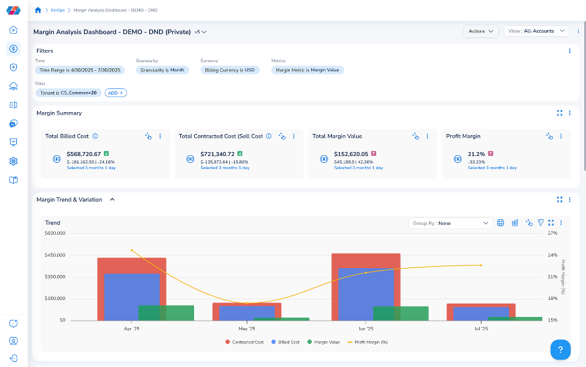Open the View: All-Accounts dropdown
The image size is (586, 367).
(536, 31)
